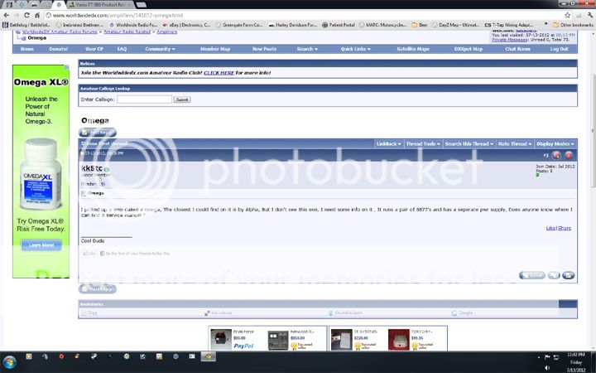Expand the Display Modes dropdown
Screen dimensions: 596x373
pyautogui.click(x=555, y=143)
